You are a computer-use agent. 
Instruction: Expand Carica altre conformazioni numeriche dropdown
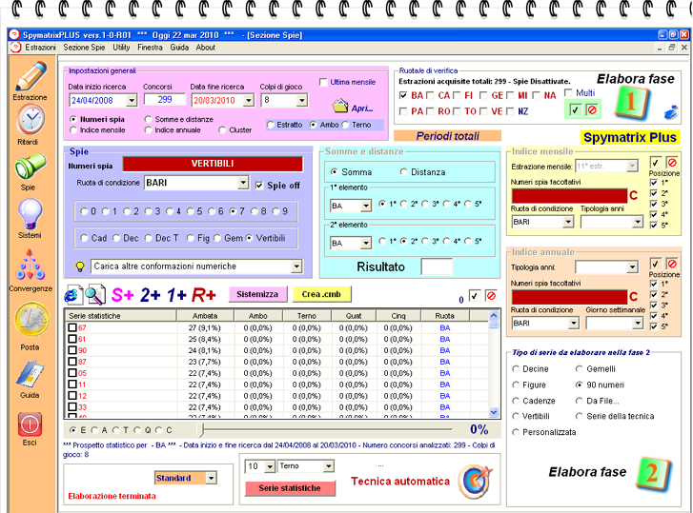tap(296, 266)
